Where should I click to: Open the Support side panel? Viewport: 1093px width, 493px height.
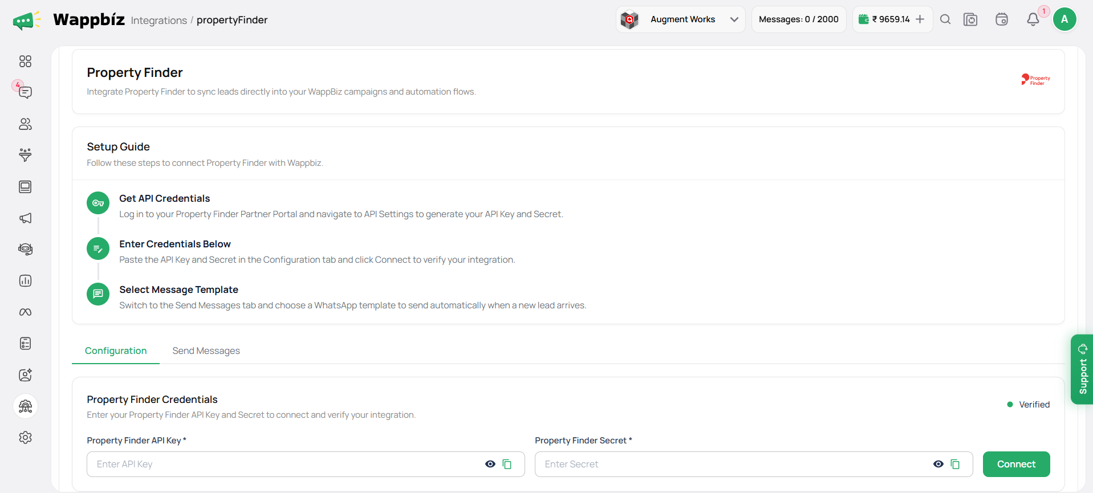1082,369
